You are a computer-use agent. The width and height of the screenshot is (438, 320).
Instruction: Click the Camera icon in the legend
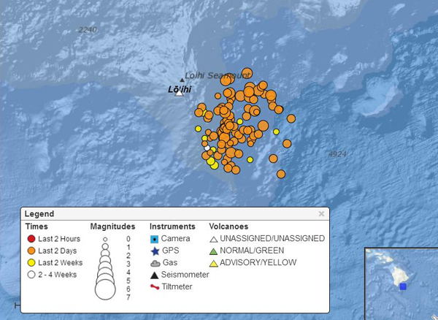tap(154, 239)
